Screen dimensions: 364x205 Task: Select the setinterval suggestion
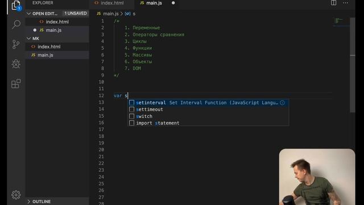[208, 102]
